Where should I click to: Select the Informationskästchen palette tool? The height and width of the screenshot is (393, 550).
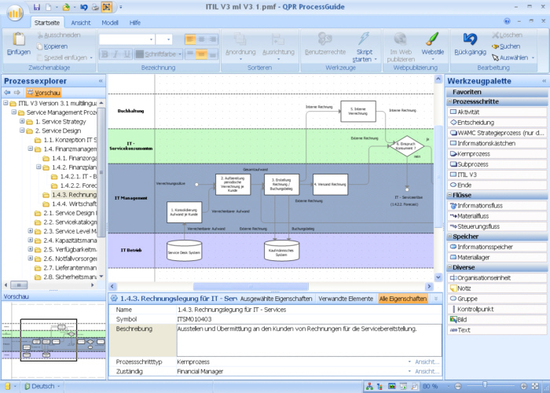pyautogui.click(x=497, y=143)
